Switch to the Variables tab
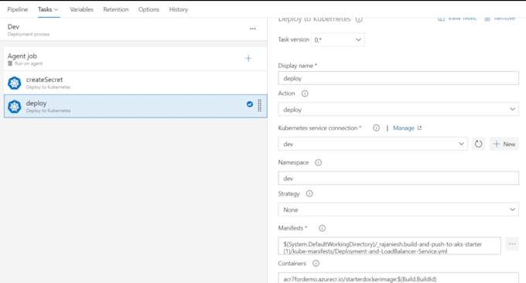Screen dimensions: 526x283 click(x=81, y=9)
